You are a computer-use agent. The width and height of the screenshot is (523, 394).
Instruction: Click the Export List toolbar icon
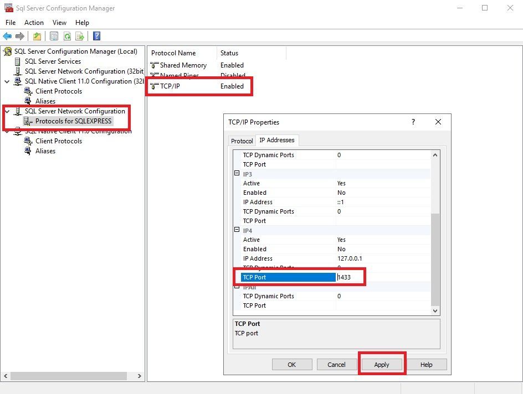(80, 36)
